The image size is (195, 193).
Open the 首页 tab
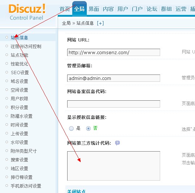(x=65, y=9)
